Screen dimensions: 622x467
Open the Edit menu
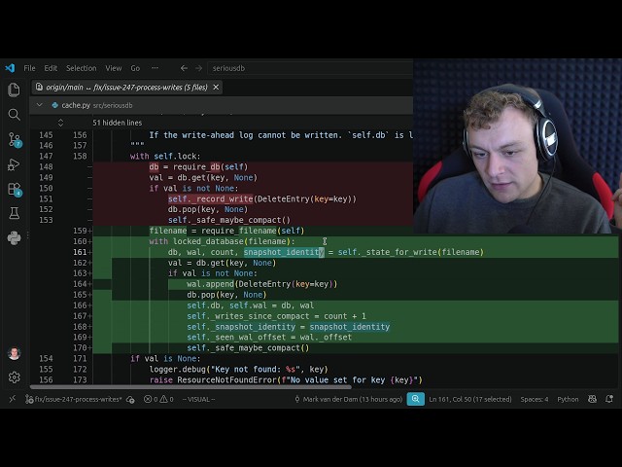[51, 68]
